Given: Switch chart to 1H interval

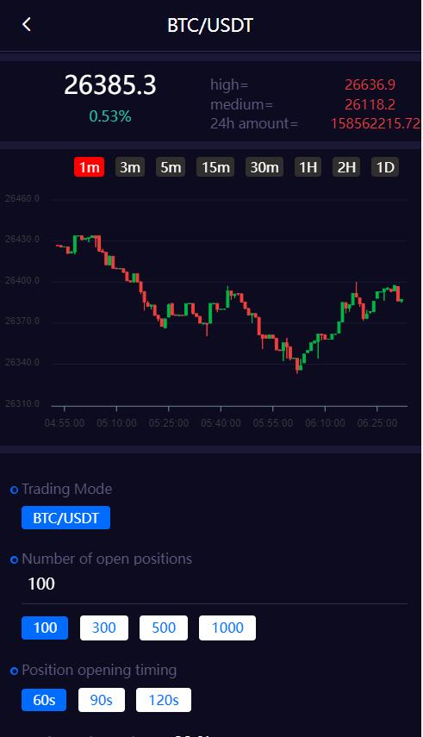Looking at the screenshot, I should [x=308, y=167].
